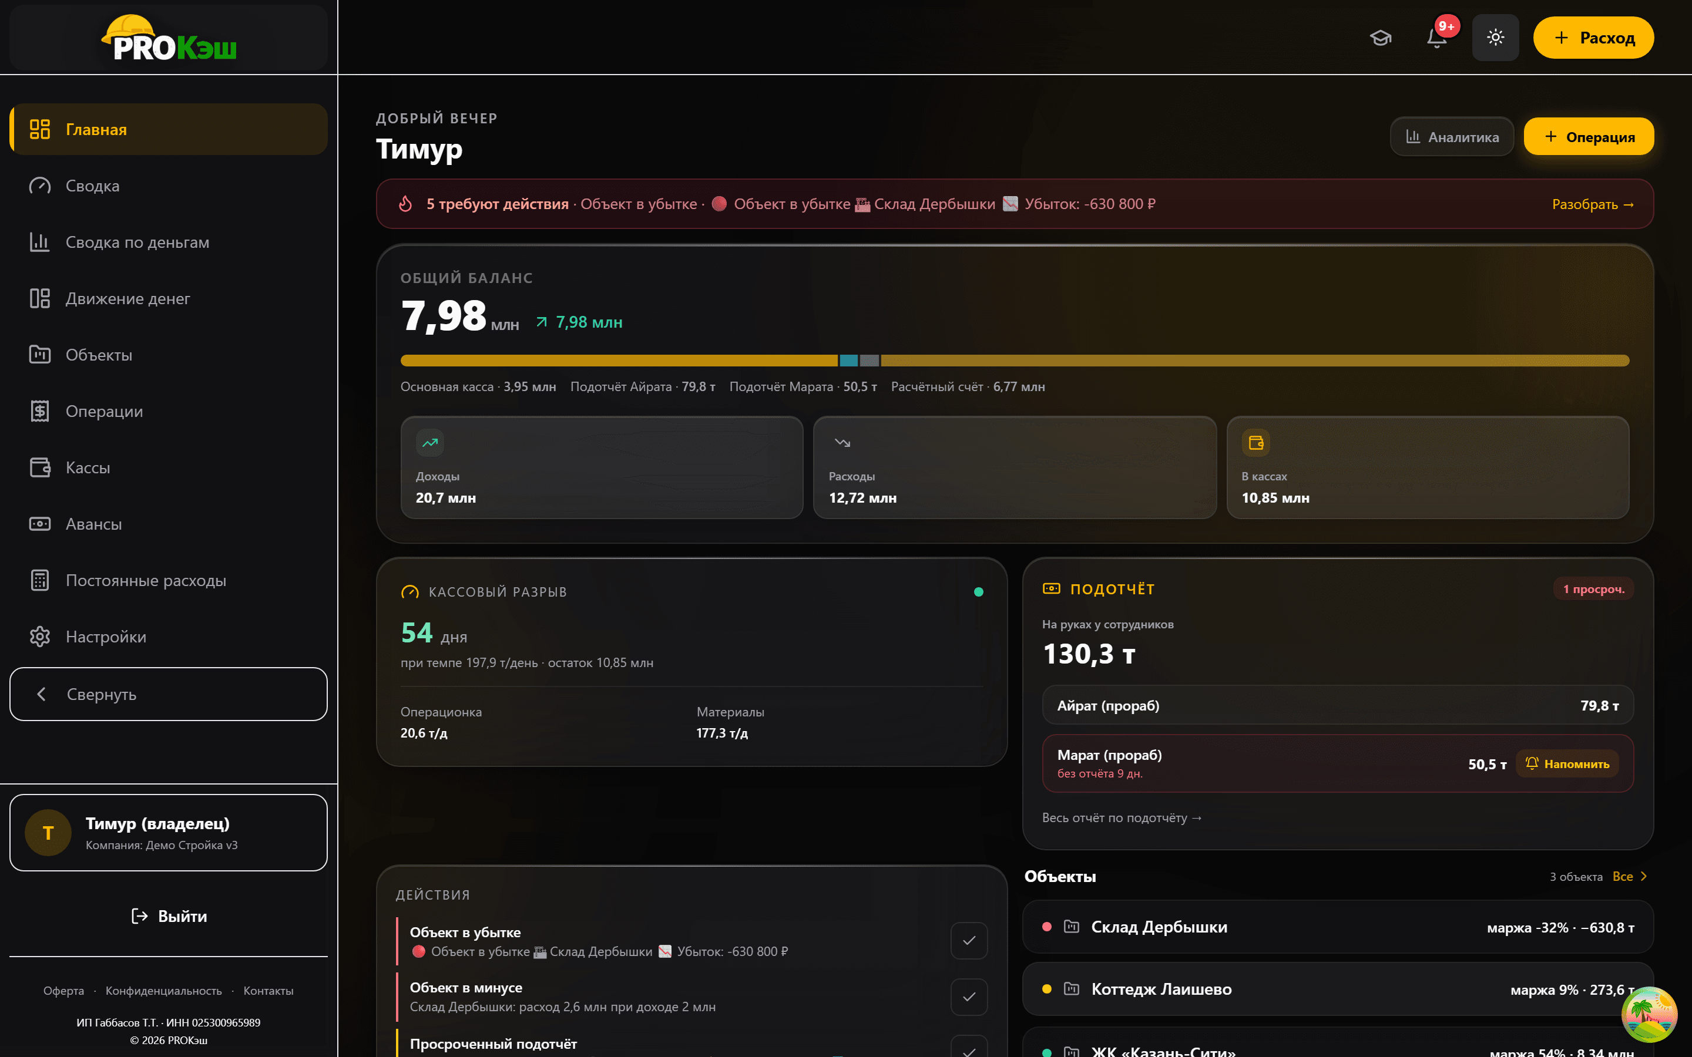Follow the Разобрать link in alert

pyautogui.click(x=1593, y=204)
